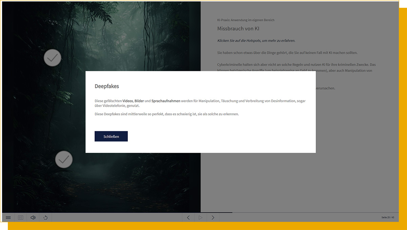This screenshot has width=407, height=230.
Task: Click the Deepfakes dialog title
Action: click(106, 86)
